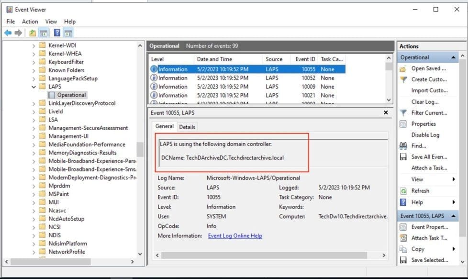
Task: Click the blue Help toolbar icon
Action: [56, 33]
